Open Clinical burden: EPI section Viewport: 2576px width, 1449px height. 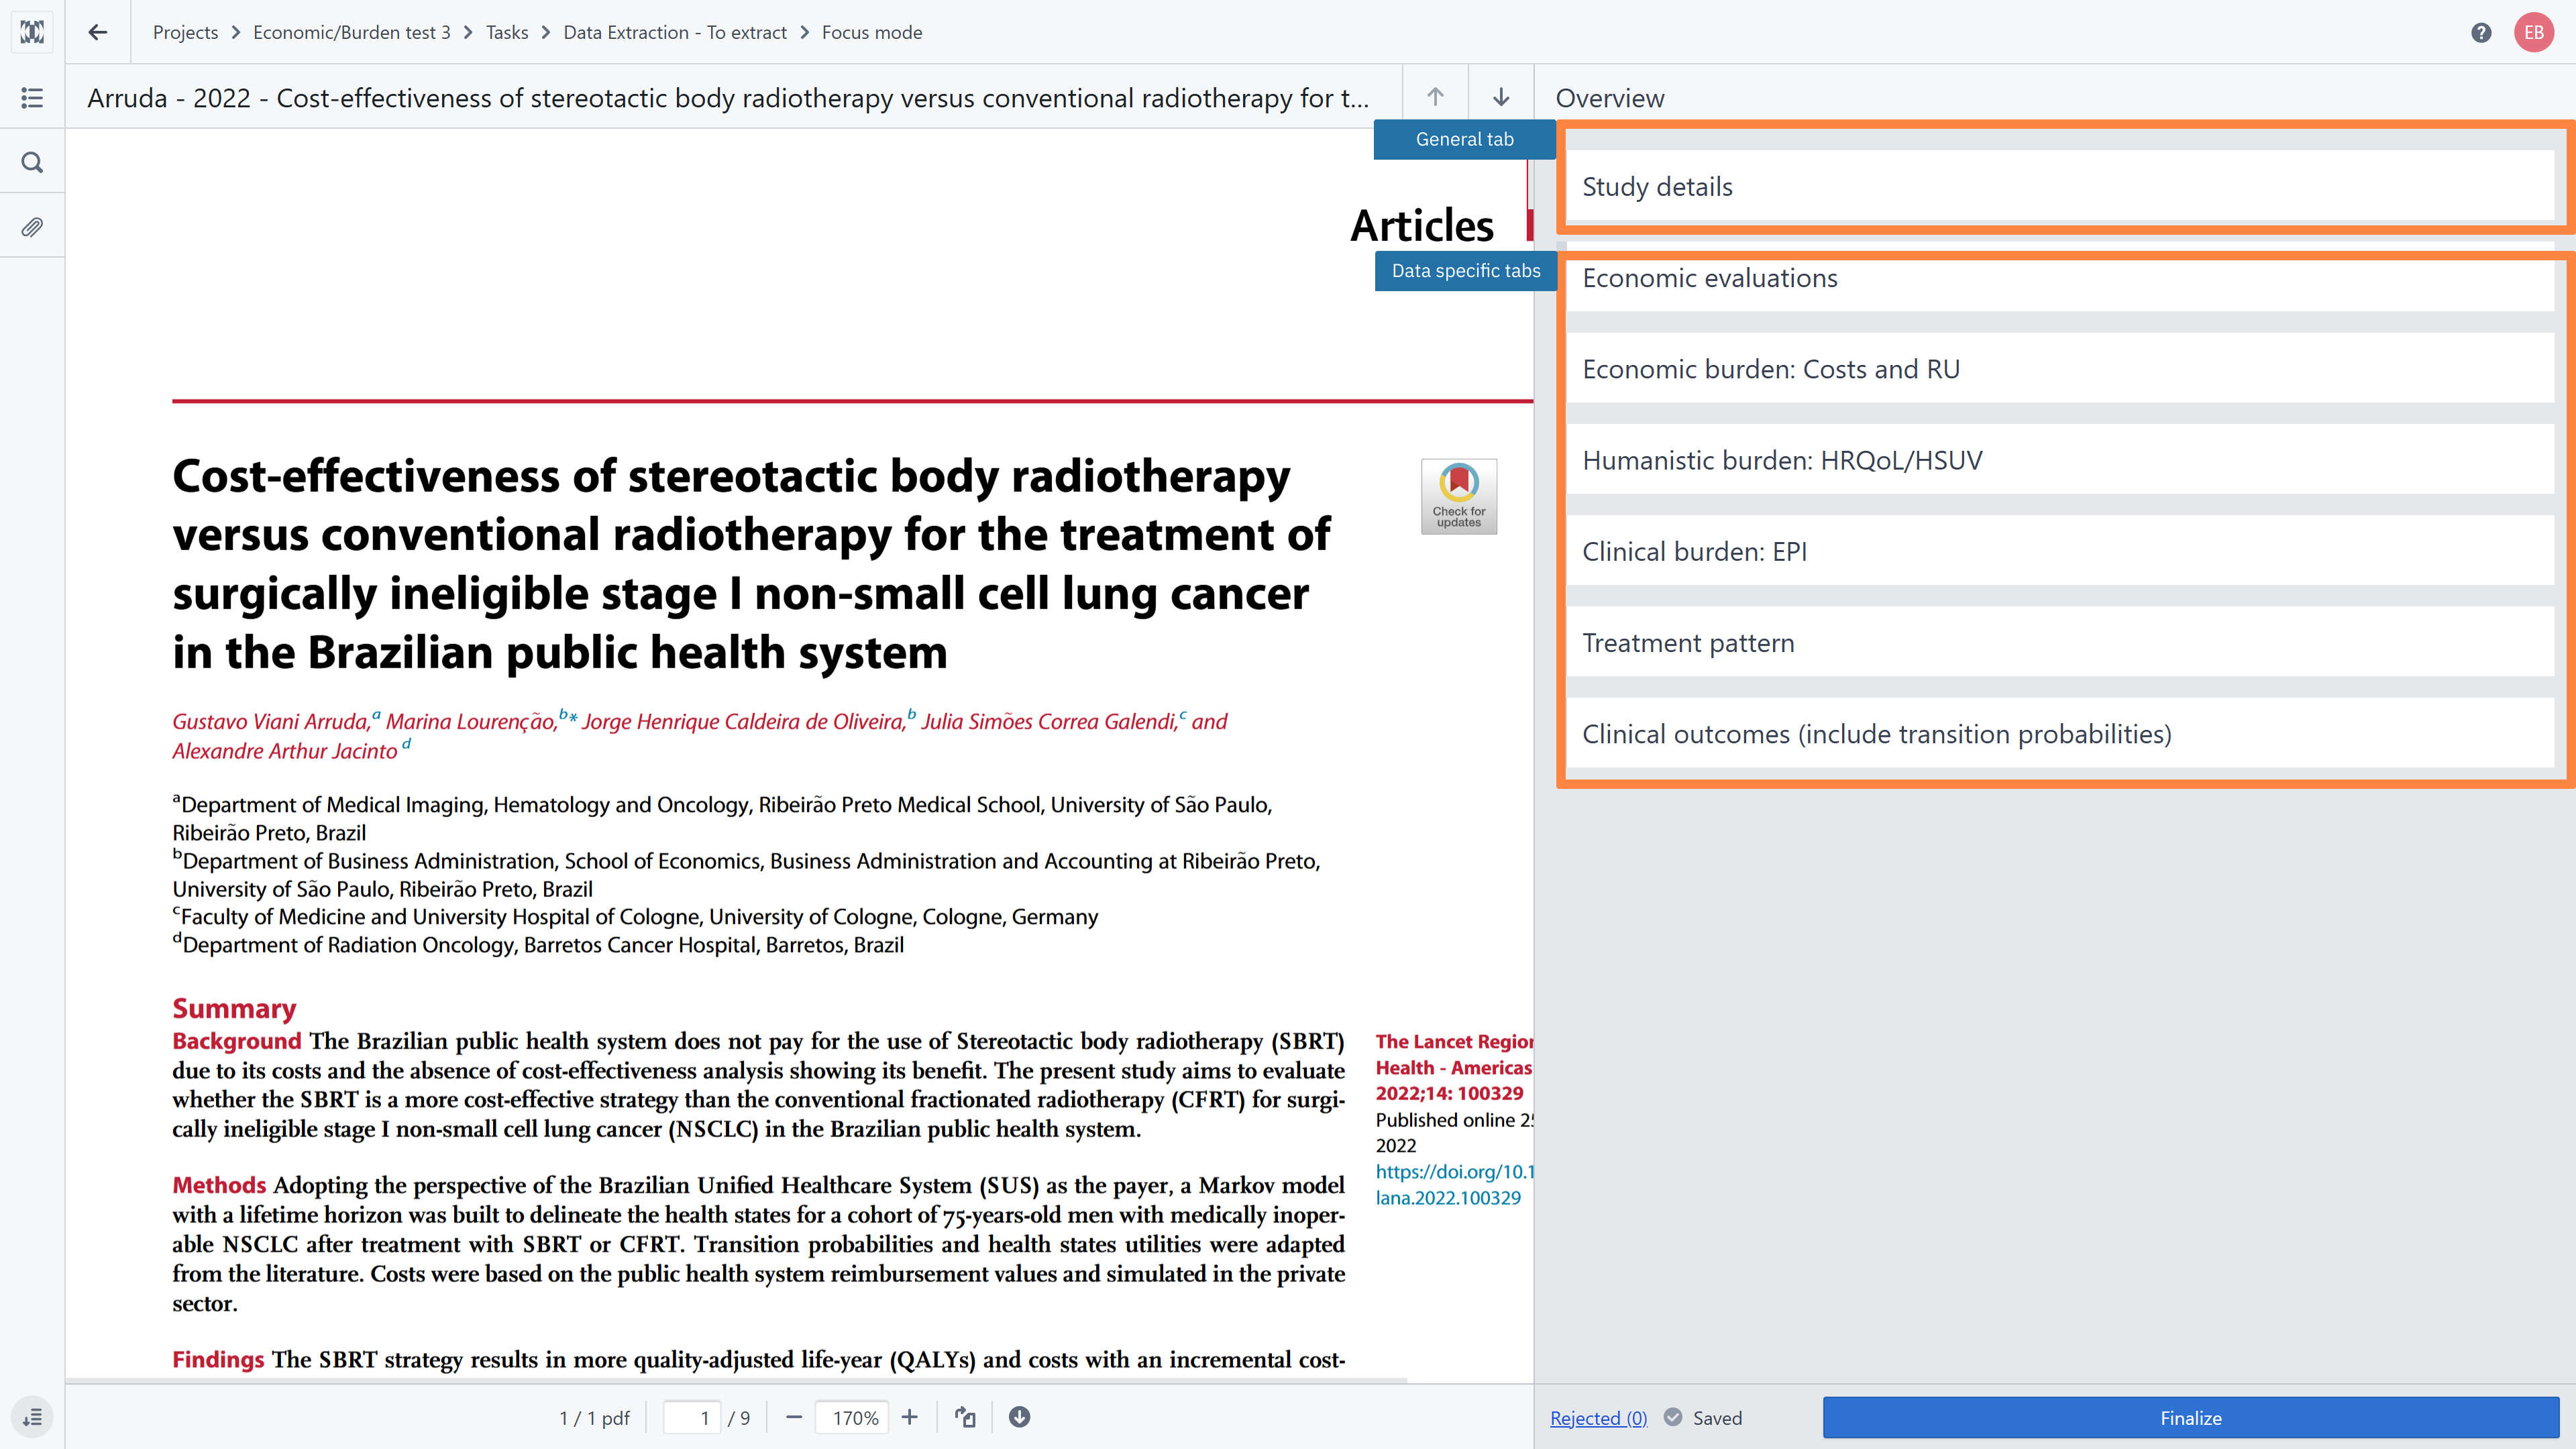click(2060, 551)
